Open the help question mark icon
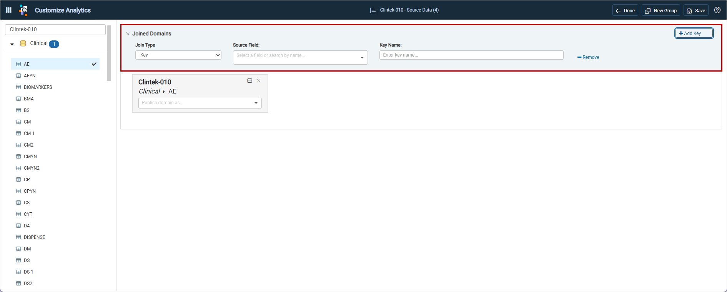This screenshot has height=292, width=727. point(717,10)
